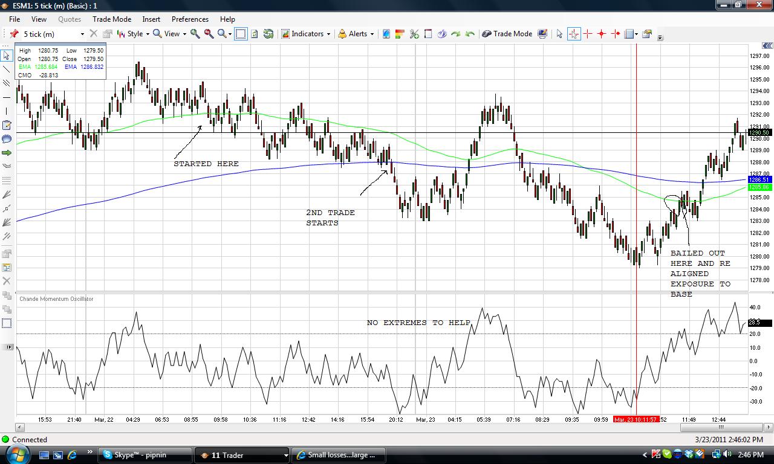Switch to Skype window in taskbar
Image resolution: width=774 pixels, height=464 pixels.
click(145, 455)
